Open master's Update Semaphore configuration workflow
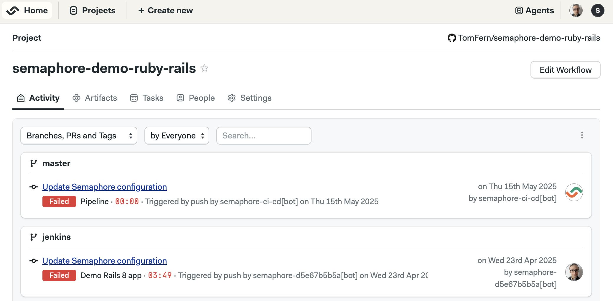Viewport: 613px width, 301px height. (x=105, y=187)
